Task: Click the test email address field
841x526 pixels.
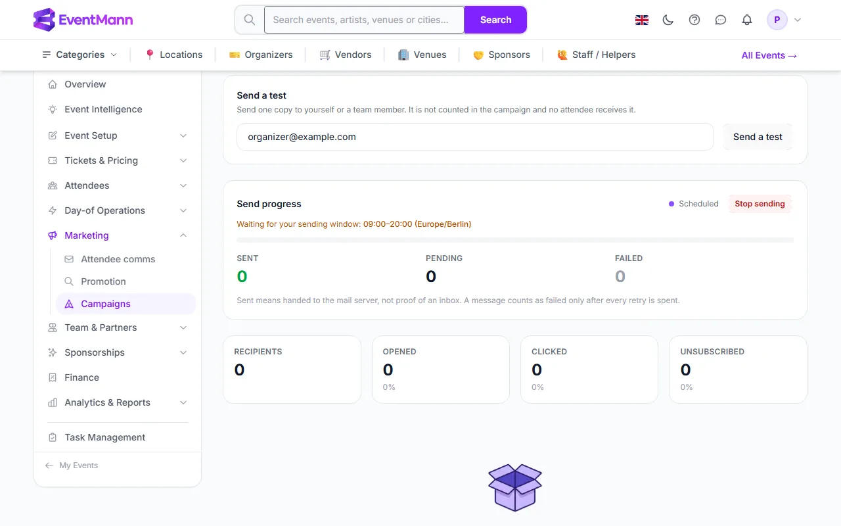Action: pyautogui.click(x=475, y=137)
